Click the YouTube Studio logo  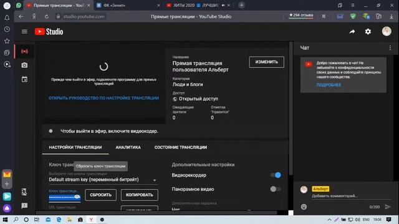[49, 32]
